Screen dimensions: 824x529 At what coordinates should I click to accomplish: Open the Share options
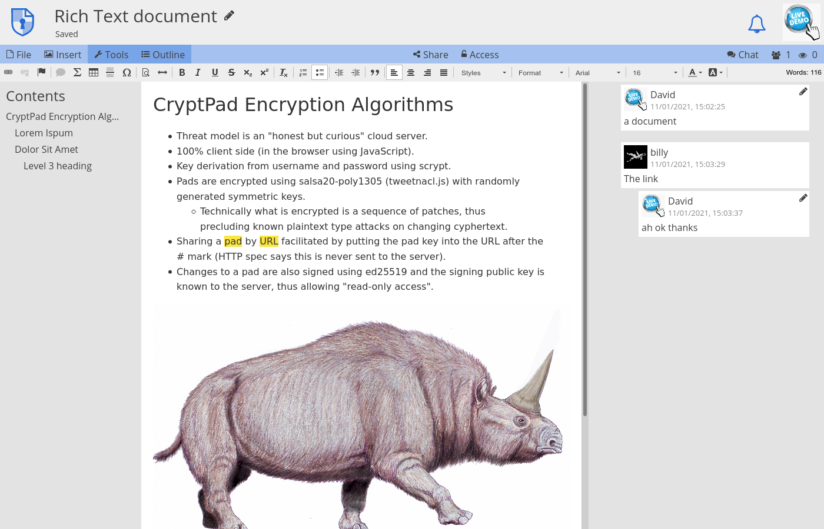(430, 54)
